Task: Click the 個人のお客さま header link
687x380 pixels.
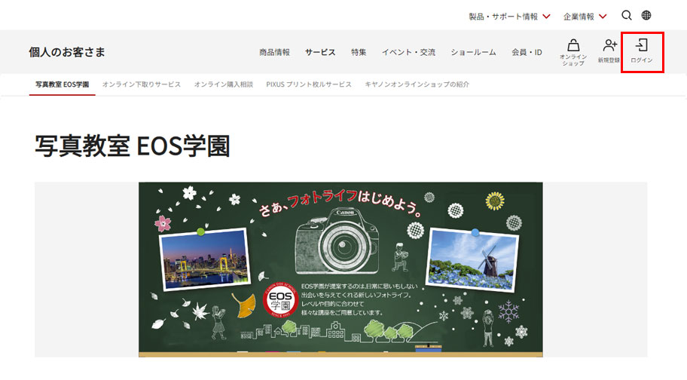Action: (x=67, y=52)
